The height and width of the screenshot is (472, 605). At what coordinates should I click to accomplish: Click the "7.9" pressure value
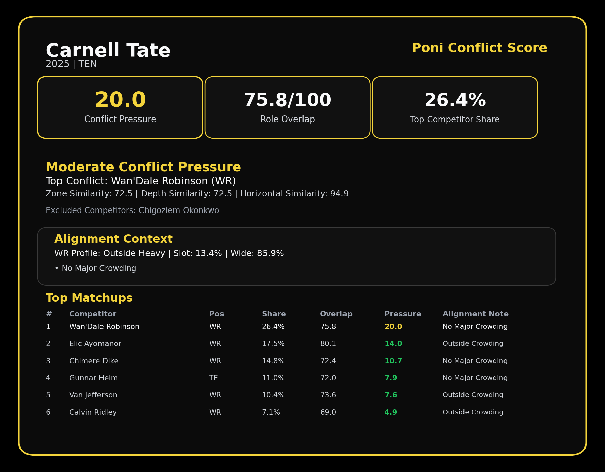[x=391, y=378]
